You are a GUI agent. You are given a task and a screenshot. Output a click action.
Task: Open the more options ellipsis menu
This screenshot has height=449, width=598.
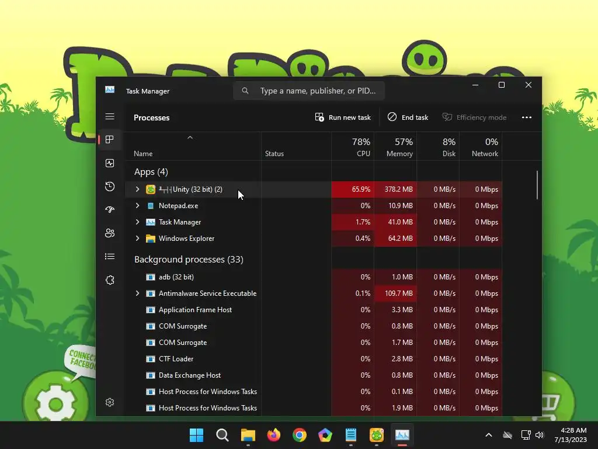point(527,117)
